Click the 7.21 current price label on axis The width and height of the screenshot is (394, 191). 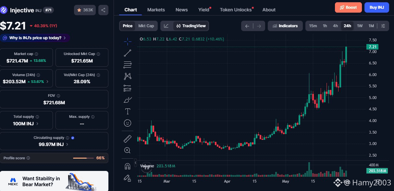(372, 47)
